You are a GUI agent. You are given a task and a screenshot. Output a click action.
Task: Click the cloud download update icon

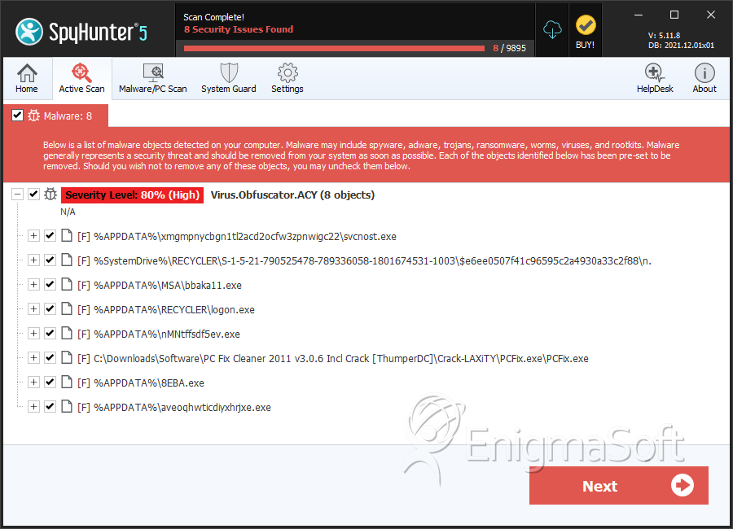[x=552, y=29]
